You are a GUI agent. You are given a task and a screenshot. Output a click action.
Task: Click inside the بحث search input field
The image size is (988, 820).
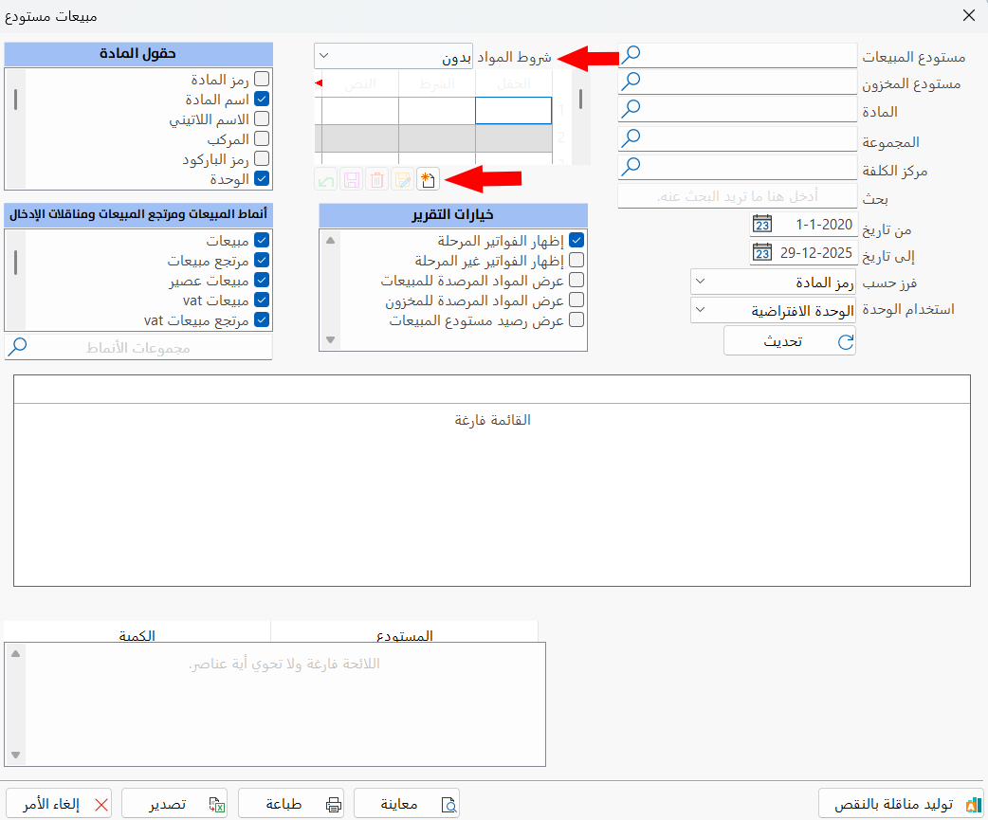(x=740, y=195)
